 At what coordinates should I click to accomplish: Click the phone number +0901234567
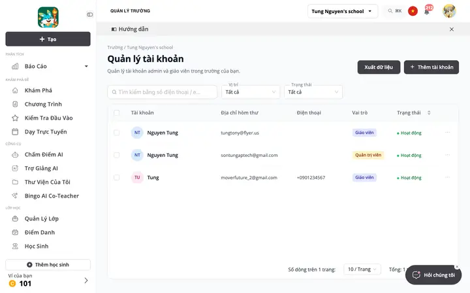pos(311,178)
